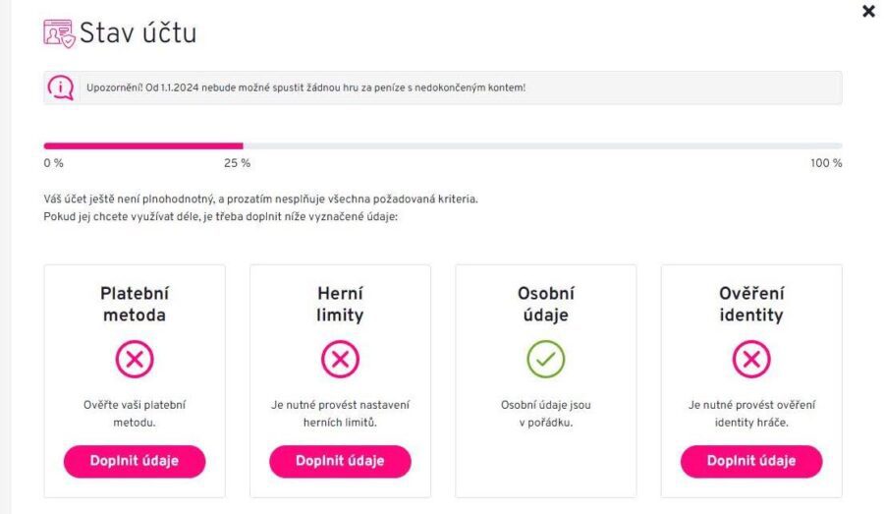Click the 100 % progress label
884x514 pixels.
click(x=826, y=163)
